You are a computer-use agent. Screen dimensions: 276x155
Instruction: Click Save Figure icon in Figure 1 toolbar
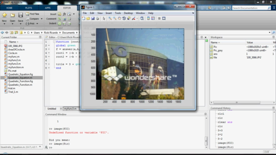[x=93, y=19]
